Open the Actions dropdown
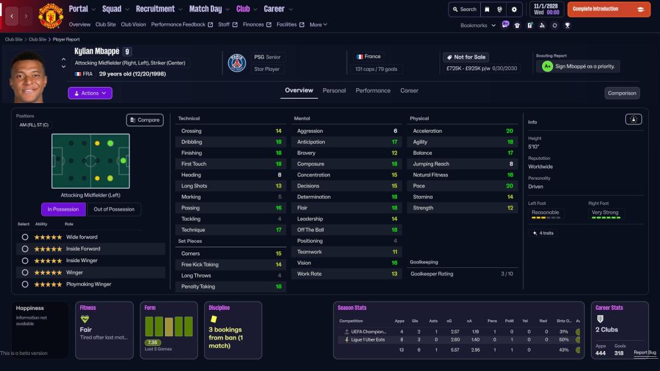 click(x=90, y=93)
